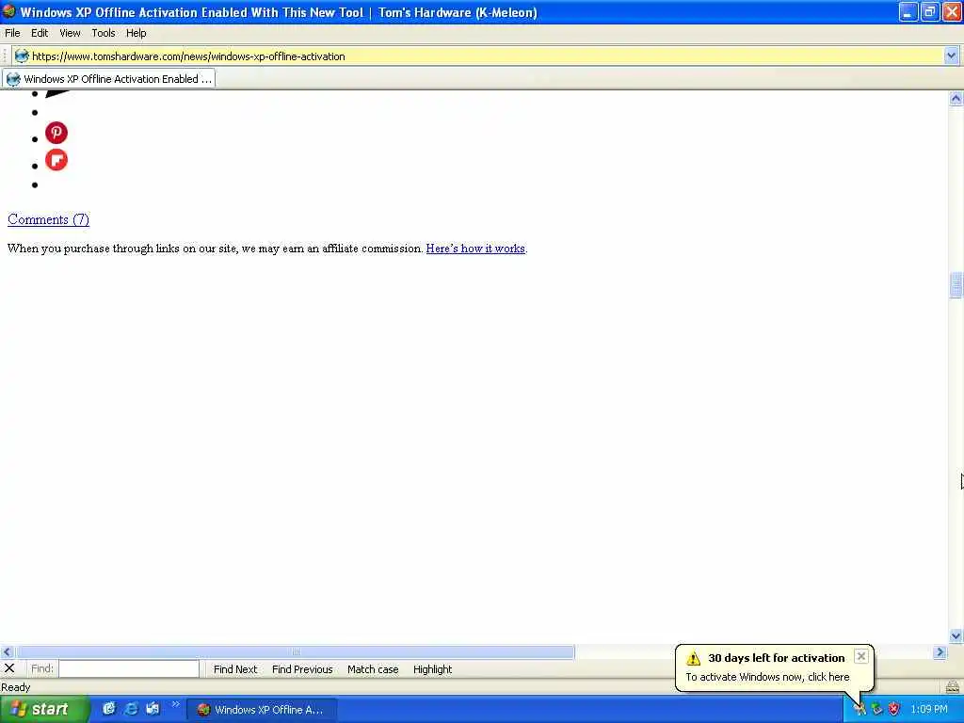Open the View menu
The width and height of the screenshot is (964, 723).
coord(70,33)
